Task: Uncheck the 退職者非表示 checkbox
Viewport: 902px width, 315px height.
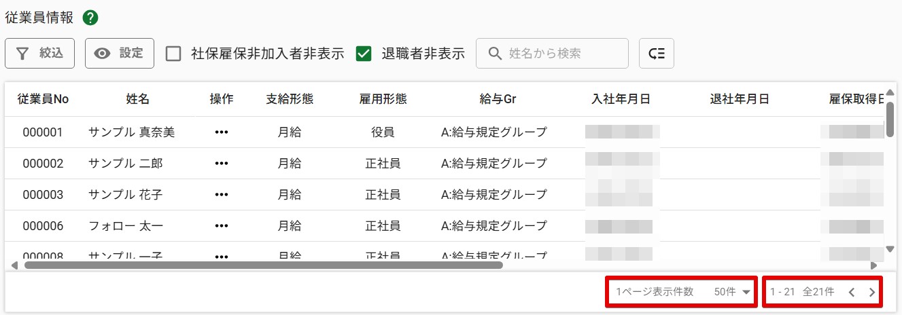Action: [x=364, y=54]
